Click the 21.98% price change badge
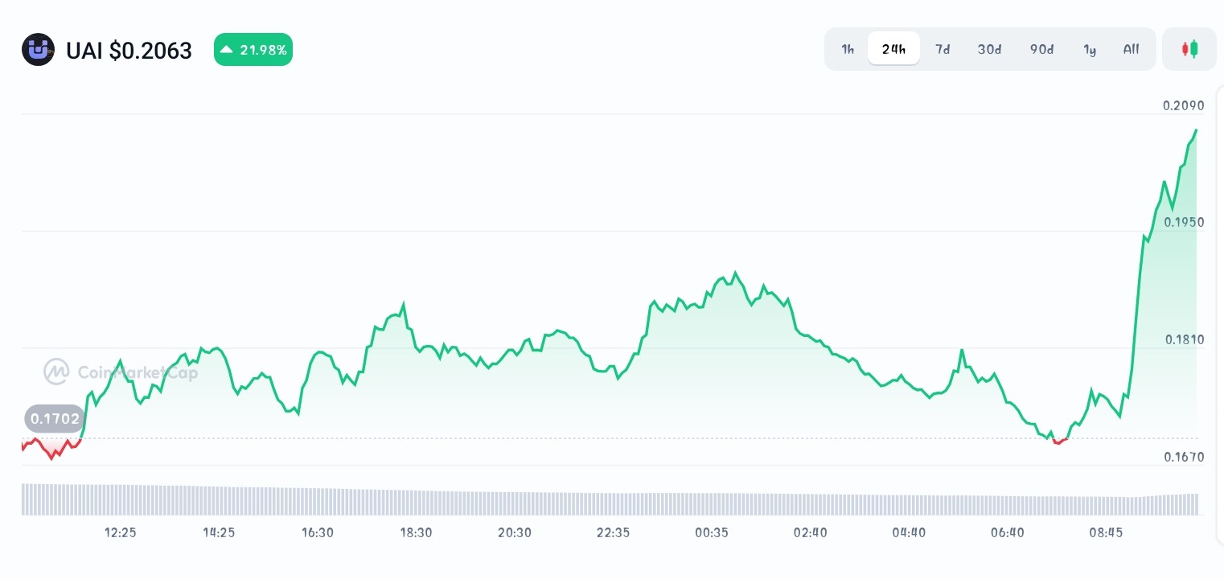 [253, 50]
